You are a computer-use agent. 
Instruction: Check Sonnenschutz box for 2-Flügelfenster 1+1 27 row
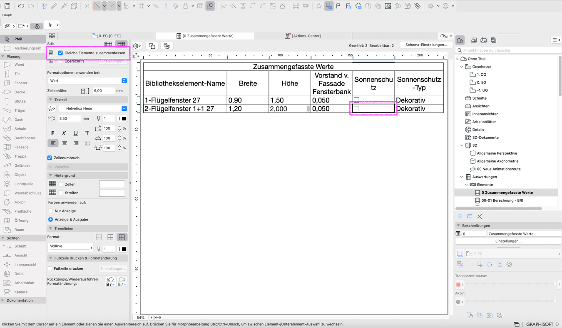pyautogui.click(x=356, y=108)
